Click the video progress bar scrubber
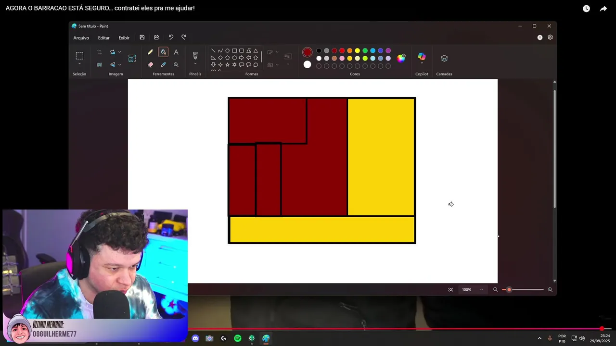Viewport: 616px width, 346px height. [x=602, y=329]
